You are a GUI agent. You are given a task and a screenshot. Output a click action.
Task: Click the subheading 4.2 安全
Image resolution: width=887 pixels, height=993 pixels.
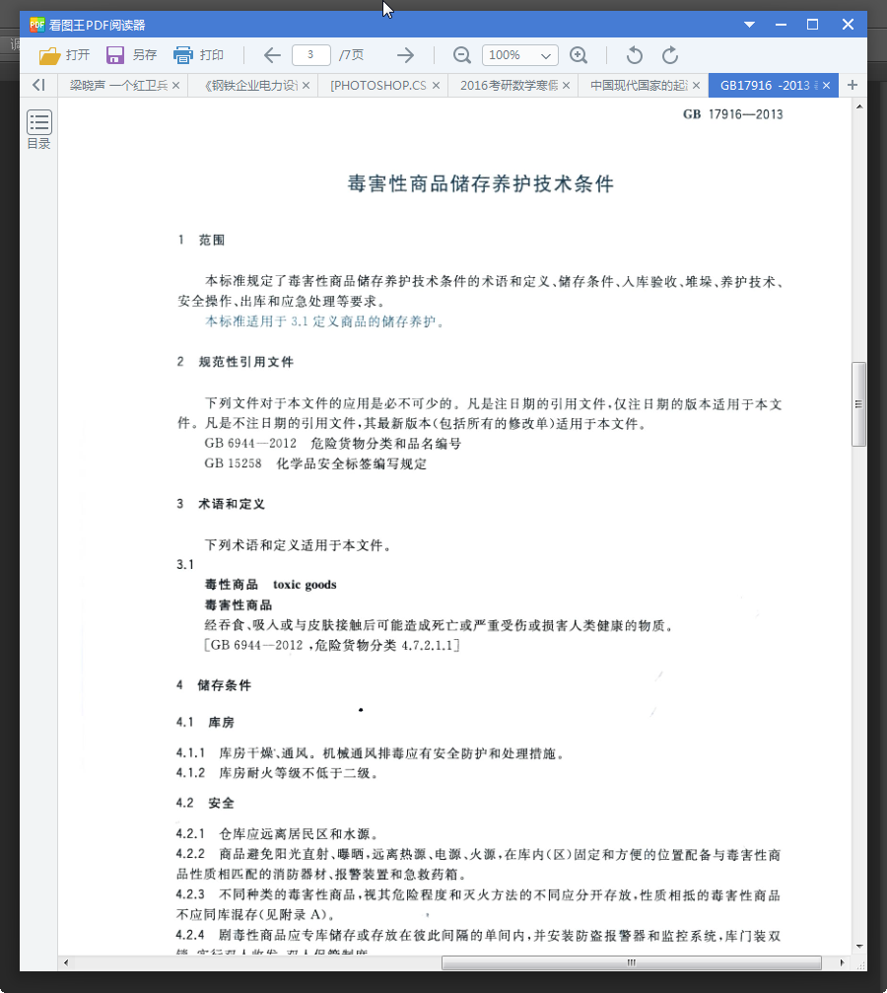click(x=205, y=803)
